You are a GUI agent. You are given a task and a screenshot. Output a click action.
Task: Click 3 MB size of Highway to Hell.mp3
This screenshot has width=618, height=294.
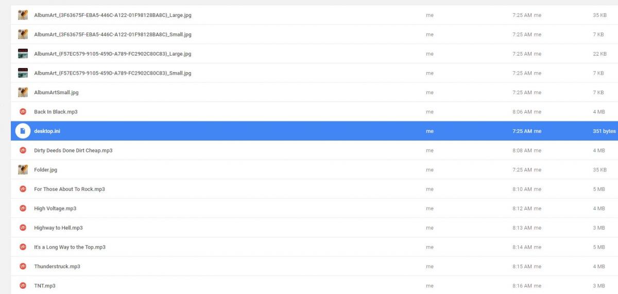tap(598, 228)
